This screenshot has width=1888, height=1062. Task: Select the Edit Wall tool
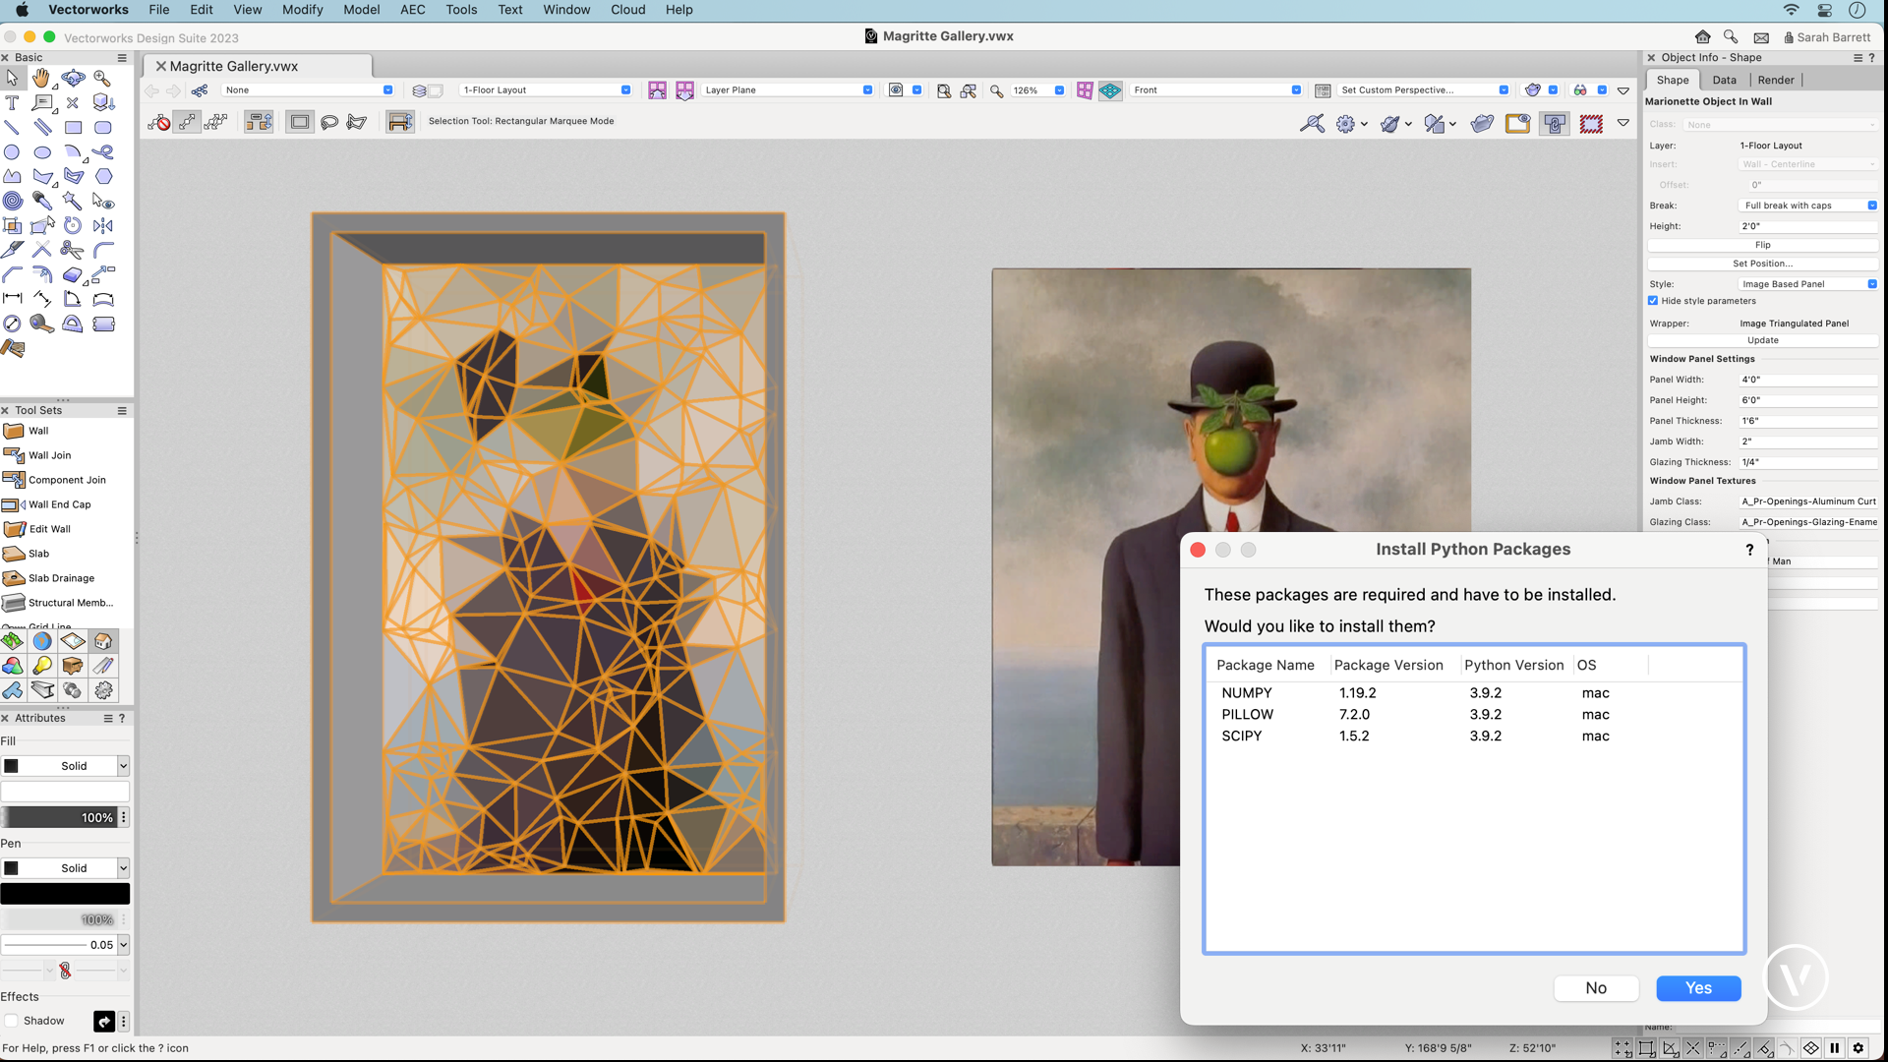click(x=49, y=528)
